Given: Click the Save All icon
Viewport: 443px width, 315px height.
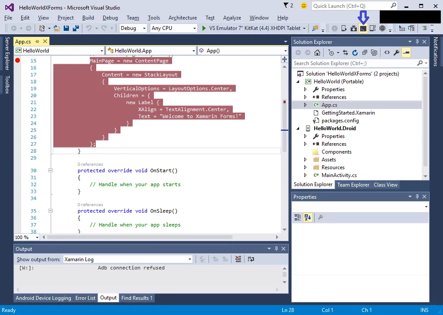Looking at the screenshot, I should click(x=76, y=28).
